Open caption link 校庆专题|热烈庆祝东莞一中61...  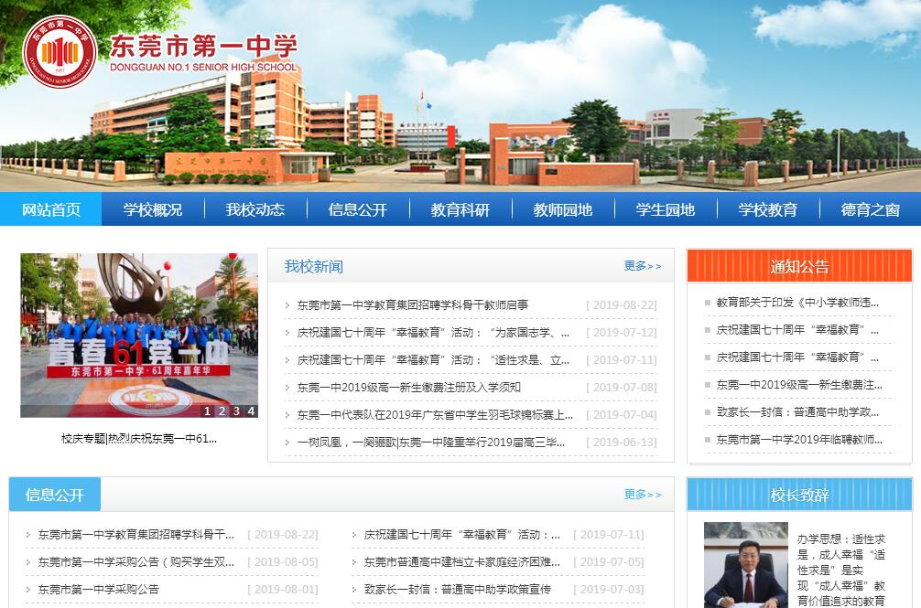[x=139, y=439]
